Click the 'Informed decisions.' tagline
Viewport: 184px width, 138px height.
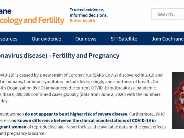(89, 15)
